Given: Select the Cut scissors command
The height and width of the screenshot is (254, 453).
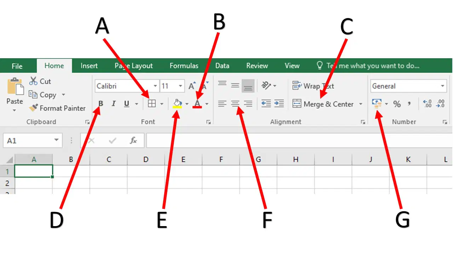Looking at the screenshot, I should click(x=40, y=81).
